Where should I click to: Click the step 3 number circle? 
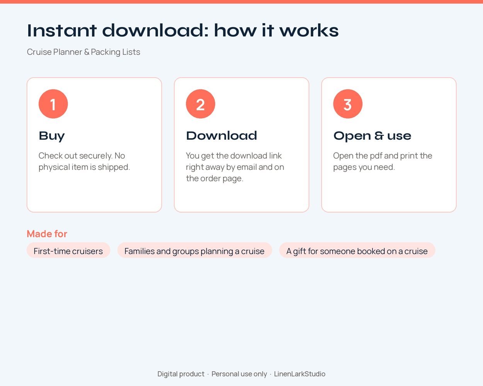click(348, 104)
